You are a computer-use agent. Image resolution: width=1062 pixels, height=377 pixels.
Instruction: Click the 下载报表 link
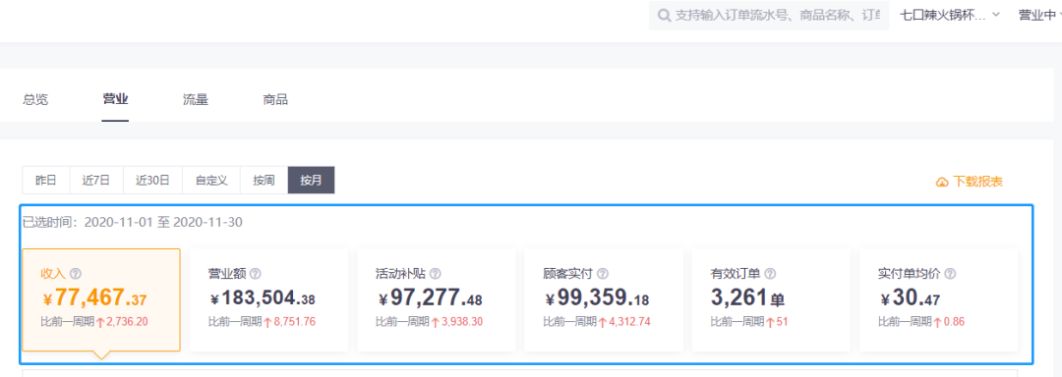[x=978, y=182]
